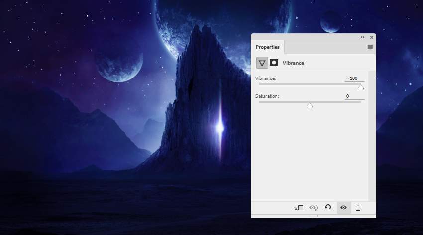Click the Vibrance: slider label
The image size is (423, 235).
coord(266,78)
